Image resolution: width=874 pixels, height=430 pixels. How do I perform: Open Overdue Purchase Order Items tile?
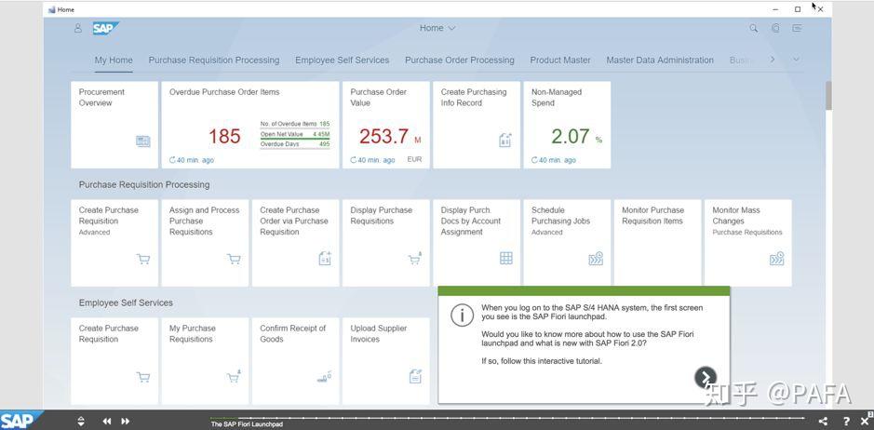click(250, 125)
